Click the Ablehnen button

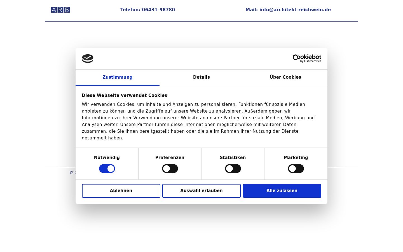click(x=121, y=191)
